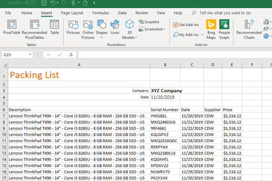Click the Redo arrow icon
This screenshot has width=272, height=181.
click(x=64, y=3)
